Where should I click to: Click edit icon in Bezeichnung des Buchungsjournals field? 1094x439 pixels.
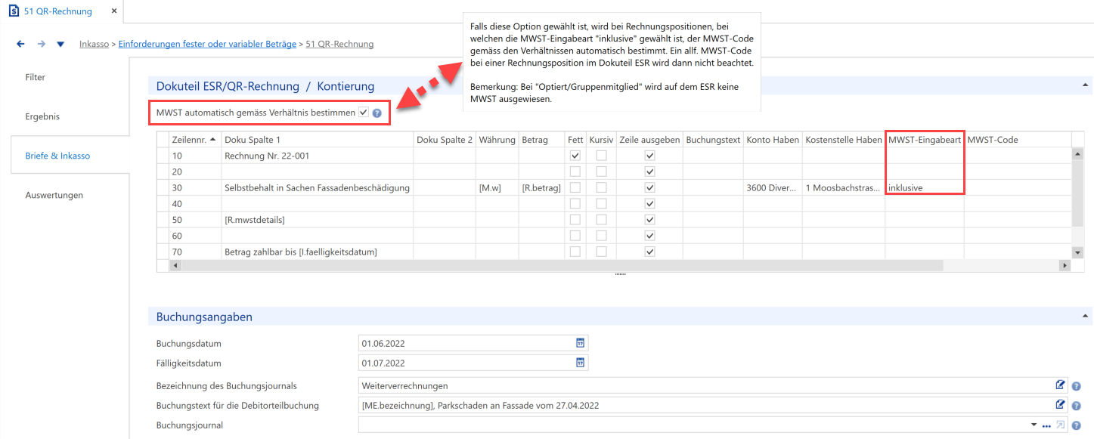pyautogui.click(x=1061, y=385)
